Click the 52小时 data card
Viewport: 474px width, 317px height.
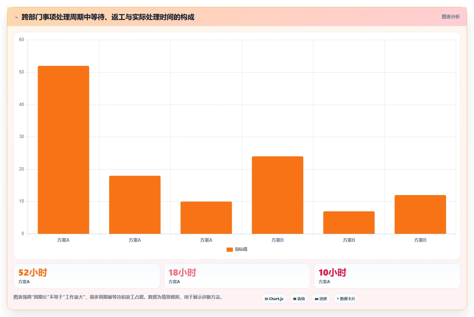pos(87,276)
